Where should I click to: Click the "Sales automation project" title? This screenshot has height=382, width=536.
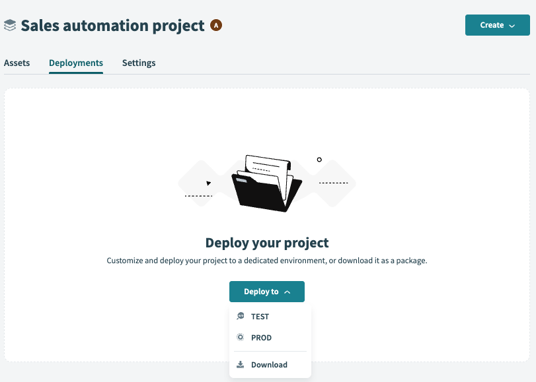point(113,26)
